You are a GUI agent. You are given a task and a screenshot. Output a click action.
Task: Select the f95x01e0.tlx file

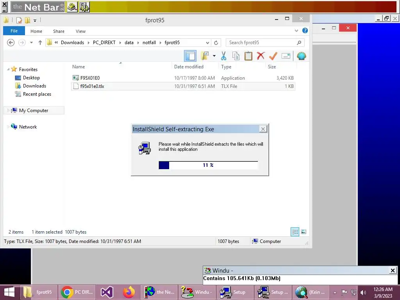[183, 86]
